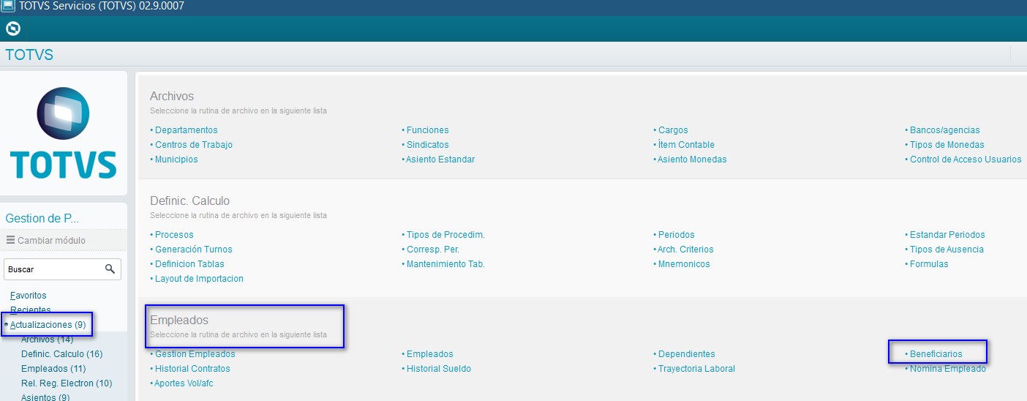Image resolution: width=1027 pixels, height=401 pixels.
Task: Click the Gestion de P... module title
Action: (x=42, y=218)
